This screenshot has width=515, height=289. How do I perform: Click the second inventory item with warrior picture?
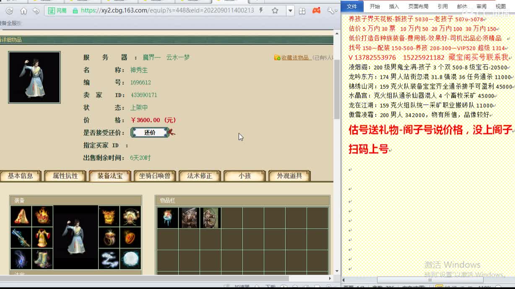189,218
